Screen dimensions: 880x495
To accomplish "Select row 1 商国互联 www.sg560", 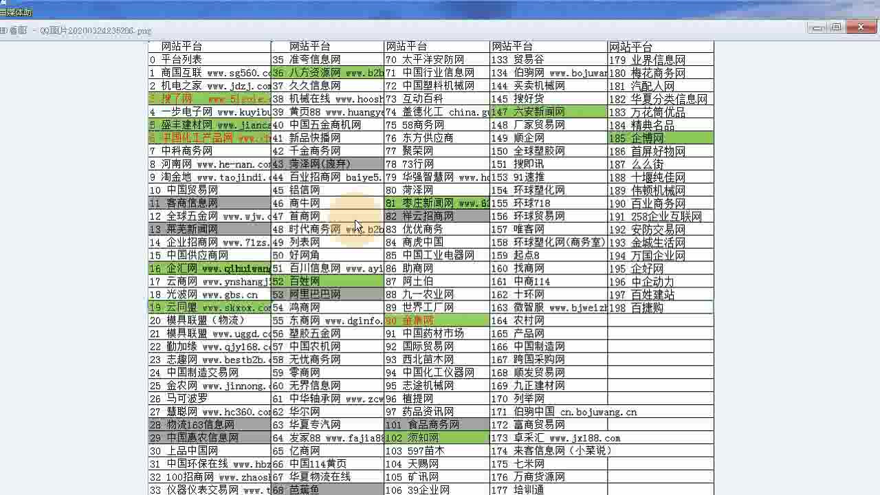I will pyautogui.click(x=210, y=73).
